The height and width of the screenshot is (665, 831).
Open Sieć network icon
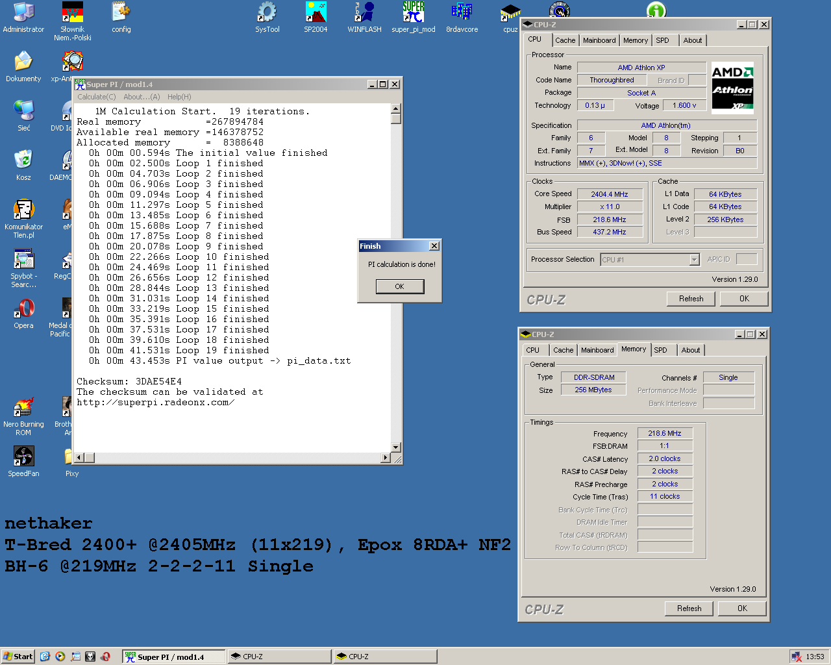[23, 116]
